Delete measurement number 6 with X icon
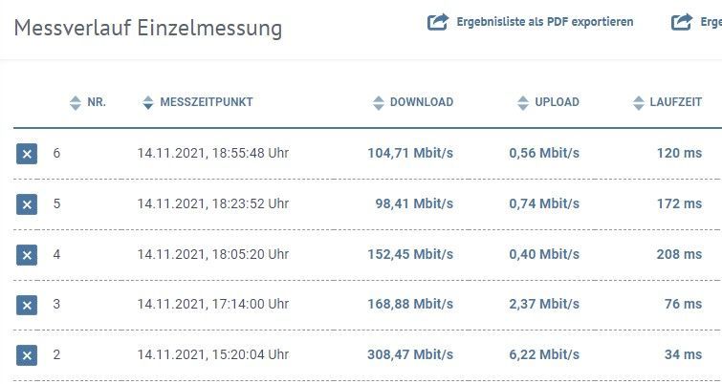 pyautogui.click(x=27, y=153)
